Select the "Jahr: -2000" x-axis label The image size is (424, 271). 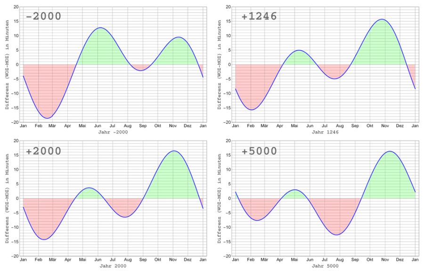(113, 132)
